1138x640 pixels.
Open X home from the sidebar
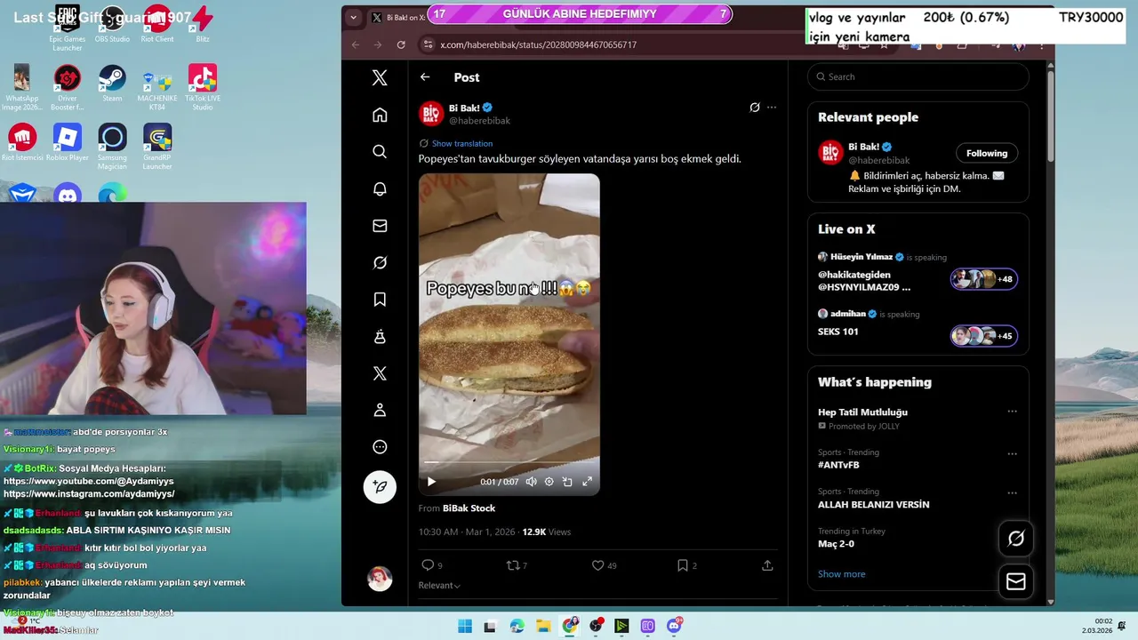tap(380, 115)
